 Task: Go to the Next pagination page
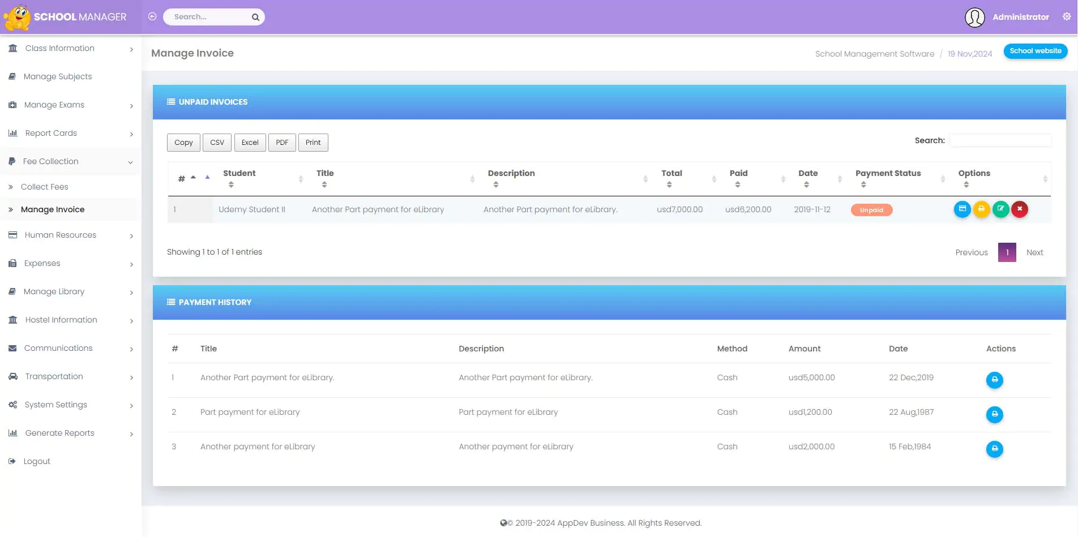click(x=1034, y=253)
